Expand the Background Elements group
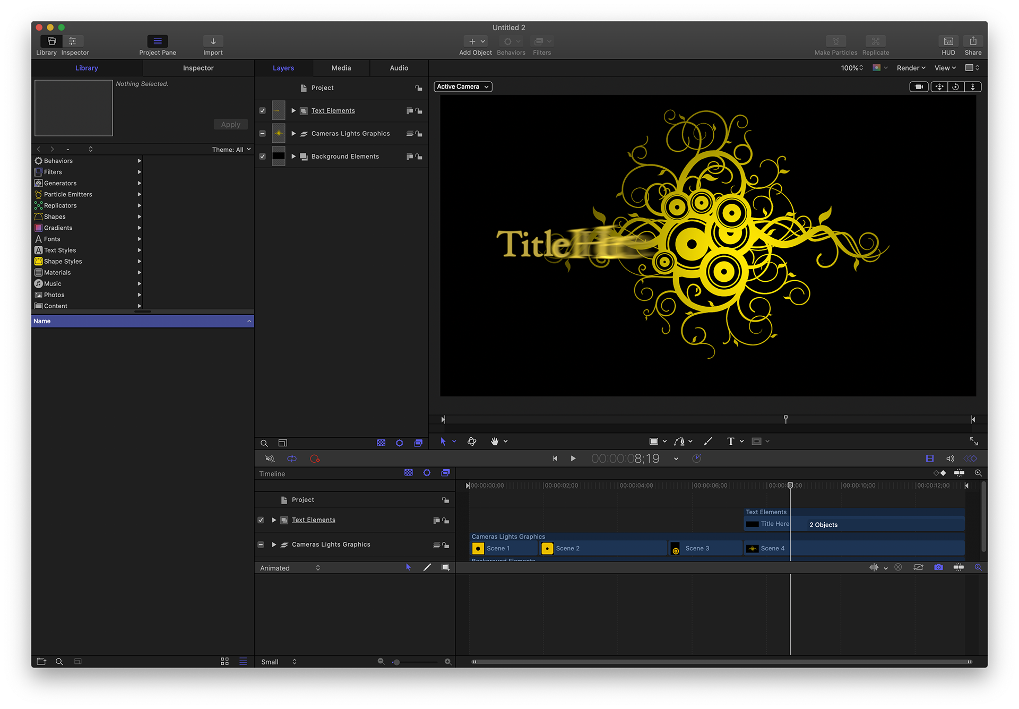This screenshot has height=709, width=1019. pyautogui.click(x=293, y=156)
